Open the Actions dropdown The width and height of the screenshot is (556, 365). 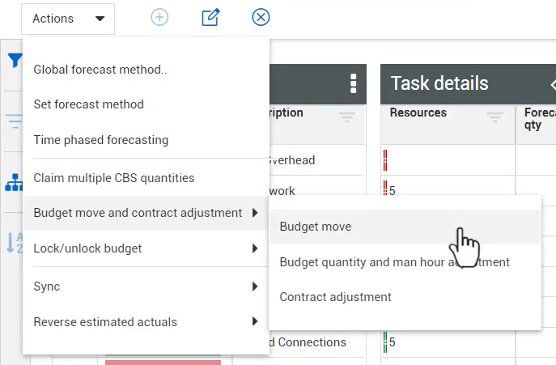click(x=68, y=19)
